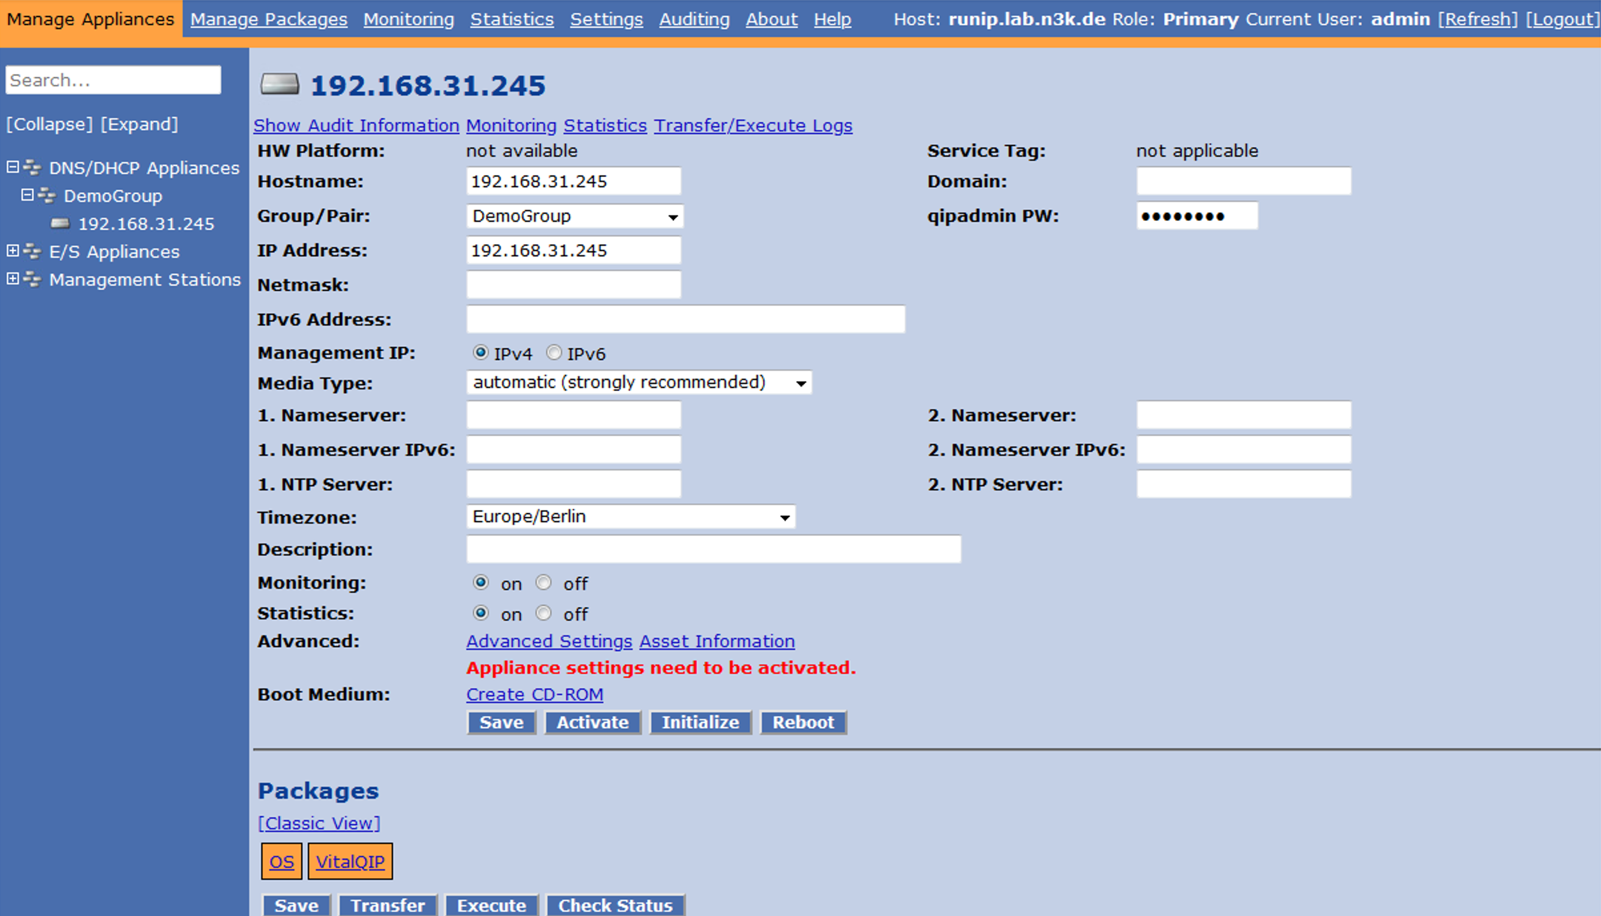1601x916 pixels.
Task: Open the Create CD-ROM link
Action: coord(534,694)
